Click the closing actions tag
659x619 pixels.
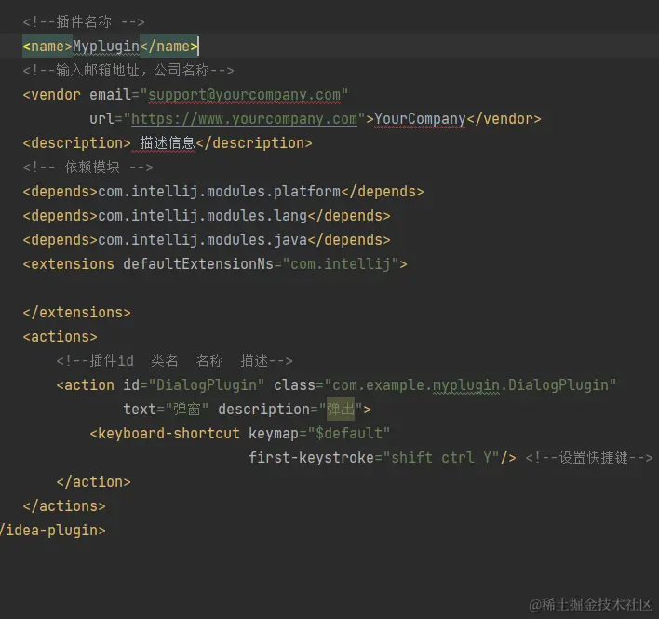(x=64, y=506)
